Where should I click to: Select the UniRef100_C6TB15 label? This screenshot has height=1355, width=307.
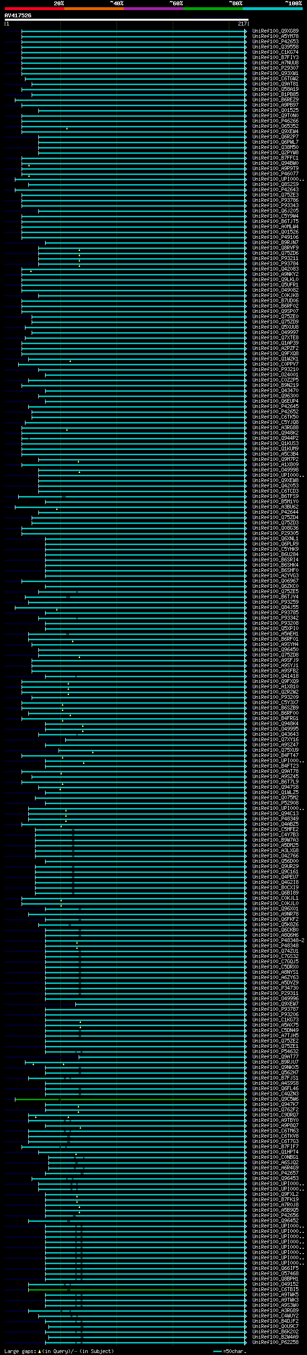(275, 1290)
